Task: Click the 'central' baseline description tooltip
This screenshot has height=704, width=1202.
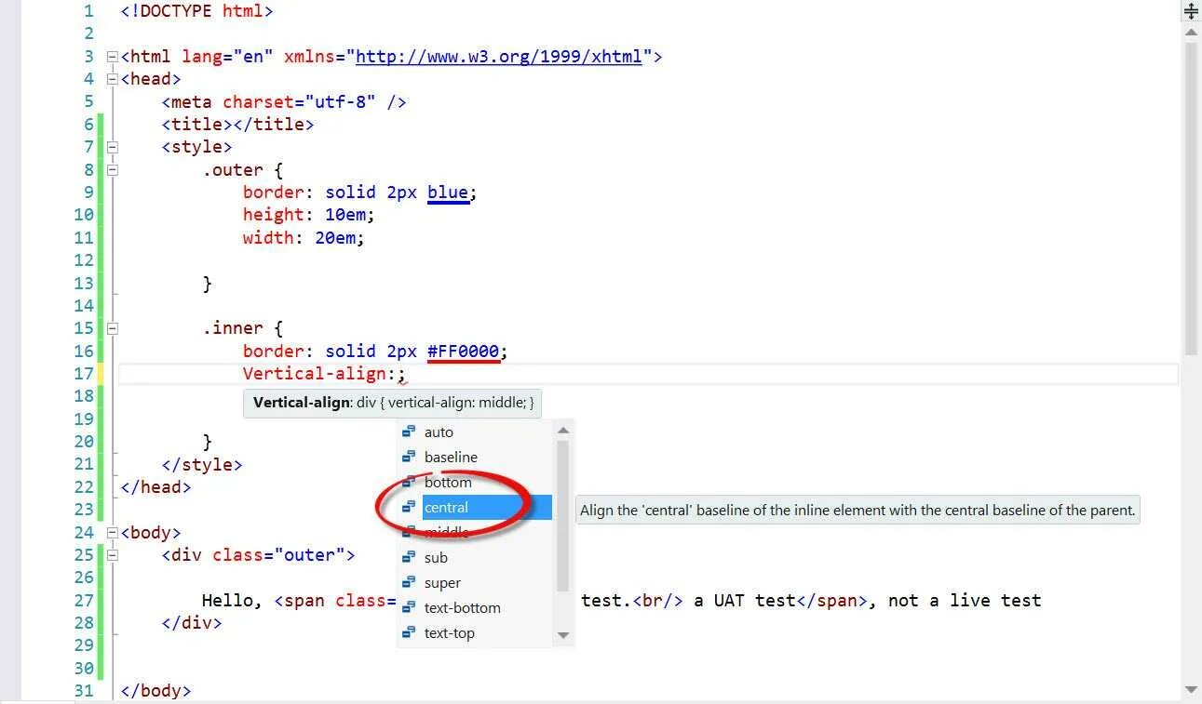Action: [x=858, y=511]
